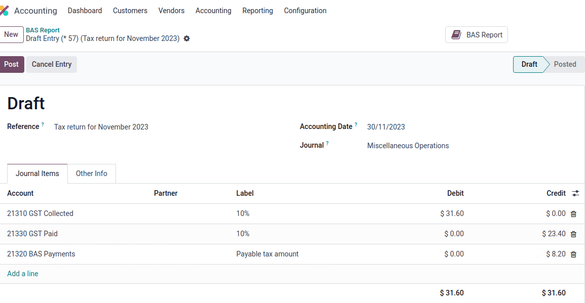The height and width of the screenshot is (303, 585).
Task: Click the Tax return Reference field
Action: [101, 126]
